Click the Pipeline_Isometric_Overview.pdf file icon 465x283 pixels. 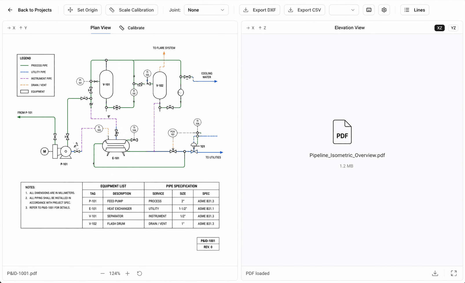(342, 132)
